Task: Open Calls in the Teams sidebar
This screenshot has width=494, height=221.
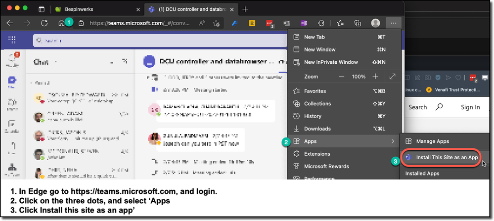Action: (12, 148)
